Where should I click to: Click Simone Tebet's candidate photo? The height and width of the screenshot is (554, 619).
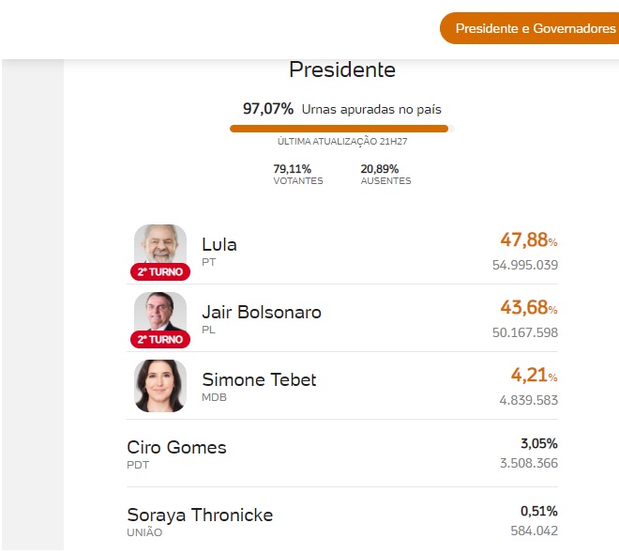pos(160,385)
